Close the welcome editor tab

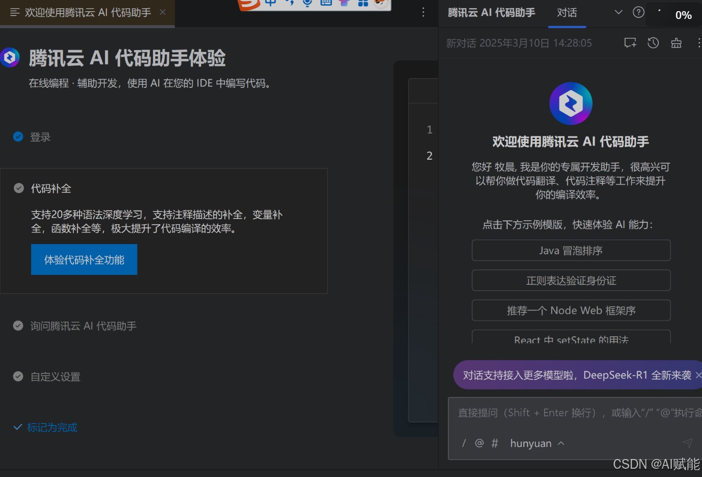[163, 12]
